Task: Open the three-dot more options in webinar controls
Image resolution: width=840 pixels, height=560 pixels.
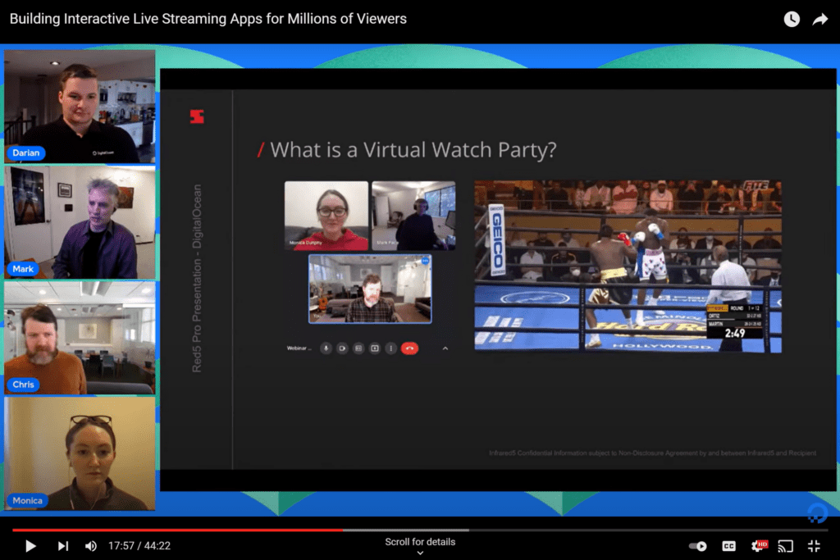Action: (391, 348)
